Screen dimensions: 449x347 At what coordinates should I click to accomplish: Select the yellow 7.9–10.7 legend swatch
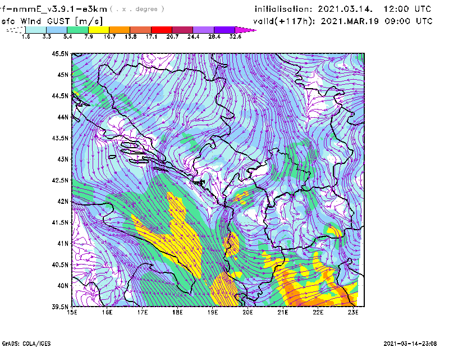tap(99, 30)
